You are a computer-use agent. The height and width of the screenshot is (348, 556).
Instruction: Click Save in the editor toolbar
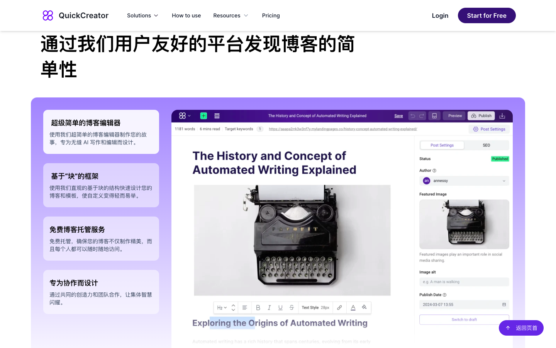(x=398, y=116)
